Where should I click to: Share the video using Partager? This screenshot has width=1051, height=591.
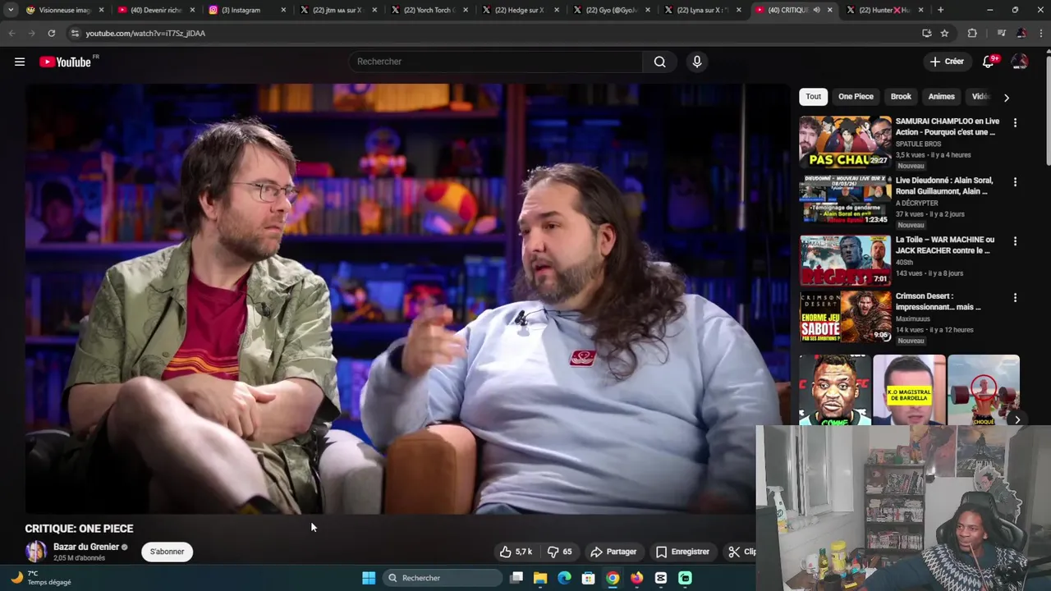coord(613,552)
